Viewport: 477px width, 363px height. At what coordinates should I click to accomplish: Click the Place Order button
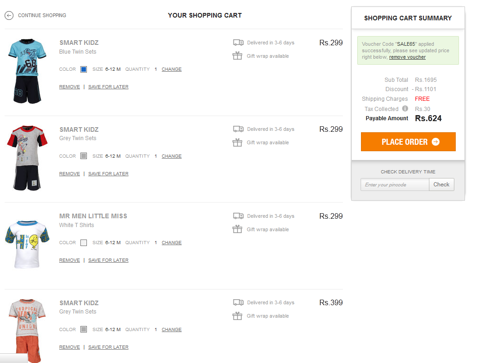tap(408, 142)
